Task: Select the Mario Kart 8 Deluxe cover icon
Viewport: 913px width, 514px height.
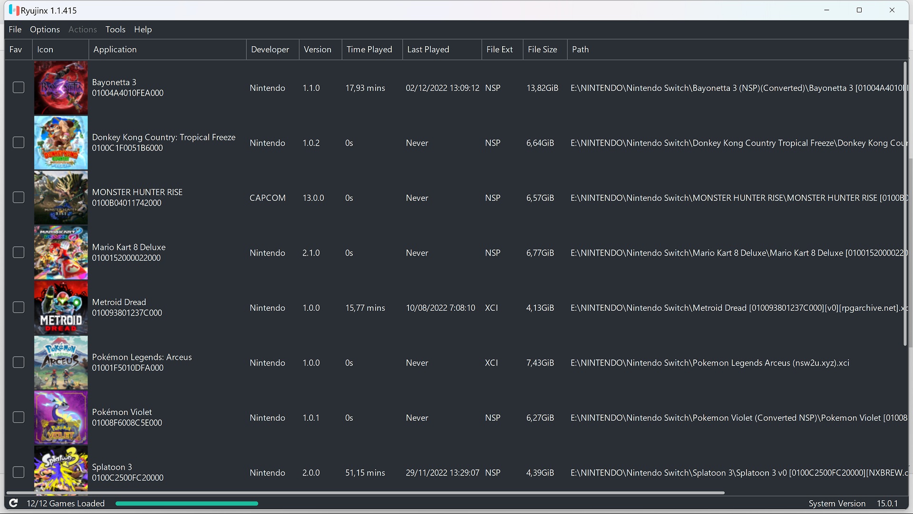Action: tap(61, 253)
